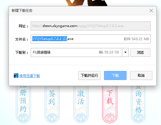Click the lotus icon under 下载 banner
The height and width of the screenshot is (125, 161).
[110, 118]
